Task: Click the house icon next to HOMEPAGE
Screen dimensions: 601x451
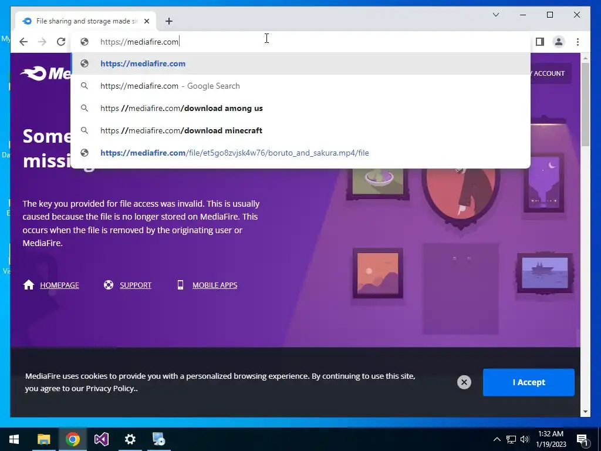Action: pyautogui.click(x=29, y=285)
